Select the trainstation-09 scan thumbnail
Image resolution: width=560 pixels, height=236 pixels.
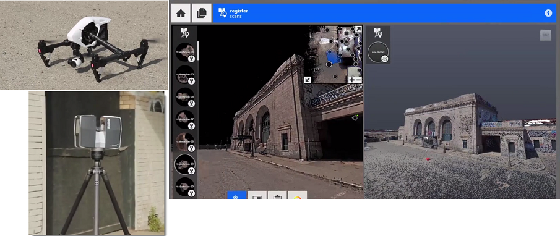coord(185,164)
